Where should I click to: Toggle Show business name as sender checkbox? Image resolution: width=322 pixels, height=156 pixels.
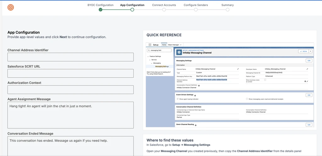click(x=265, y=80)
